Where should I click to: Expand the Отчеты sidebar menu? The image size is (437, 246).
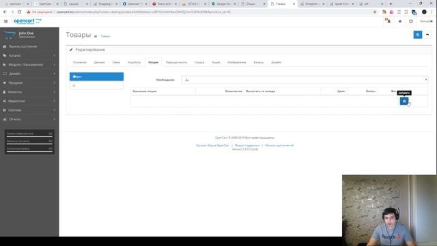29,119
